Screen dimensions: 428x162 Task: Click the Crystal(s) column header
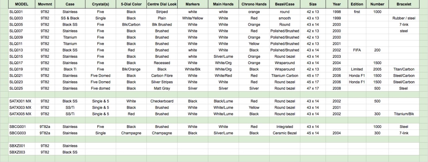coord(100,4)
